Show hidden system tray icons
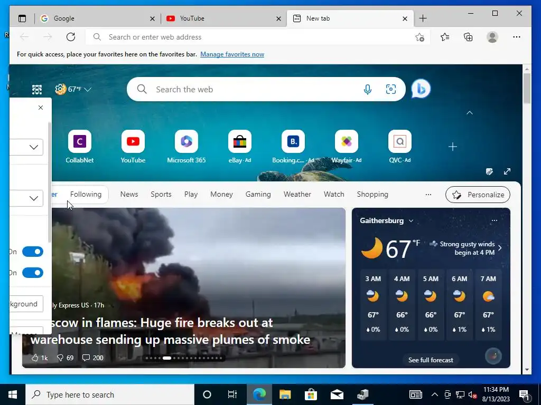 (435, 394)
